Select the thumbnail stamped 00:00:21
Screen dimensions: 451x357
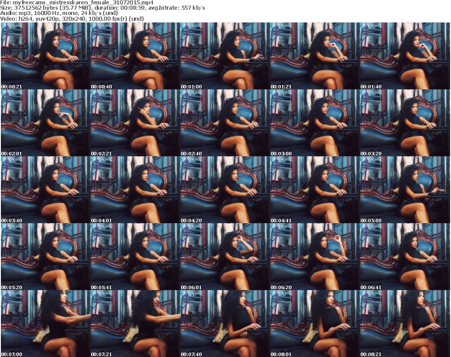point(46,56)
